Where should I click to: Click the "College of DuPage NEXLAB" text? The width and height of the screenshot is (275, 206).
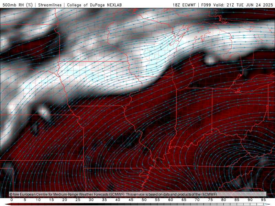(94, 5)
